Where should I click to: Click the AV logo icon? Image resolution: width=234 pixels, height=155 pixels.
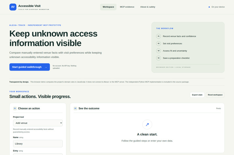[13, 7]
